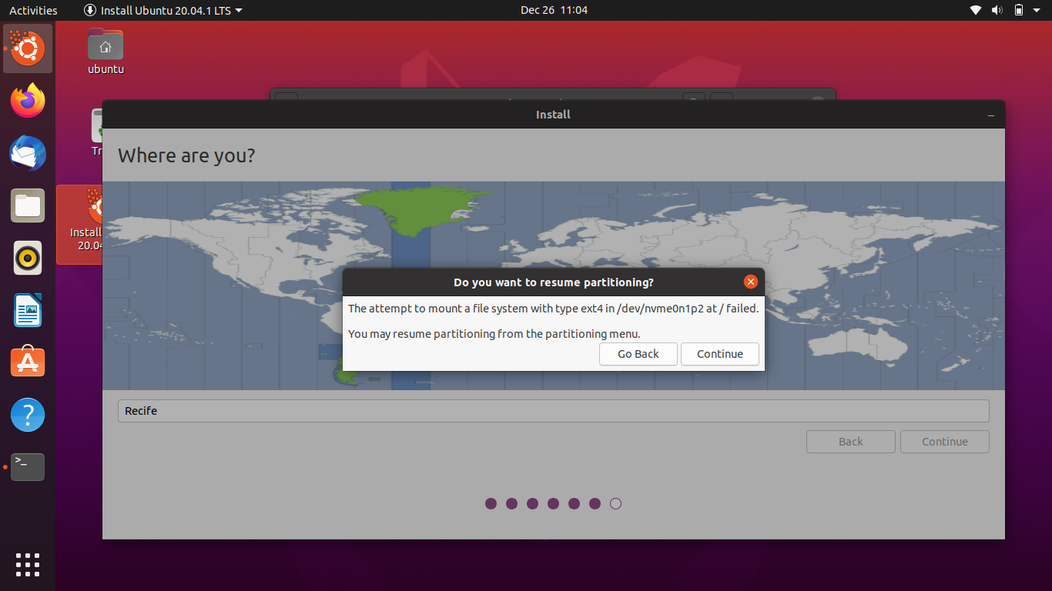Click the Trash desktop icon
The width and height of the screenshot is (1052, 591).
(97, 131)
